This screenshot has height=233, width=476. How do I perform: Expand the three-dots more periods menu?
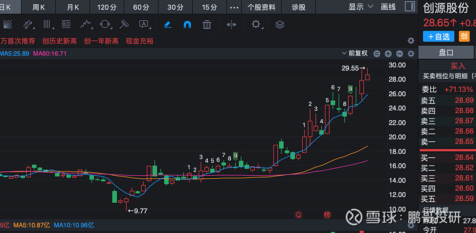click(x=234, y=7)
